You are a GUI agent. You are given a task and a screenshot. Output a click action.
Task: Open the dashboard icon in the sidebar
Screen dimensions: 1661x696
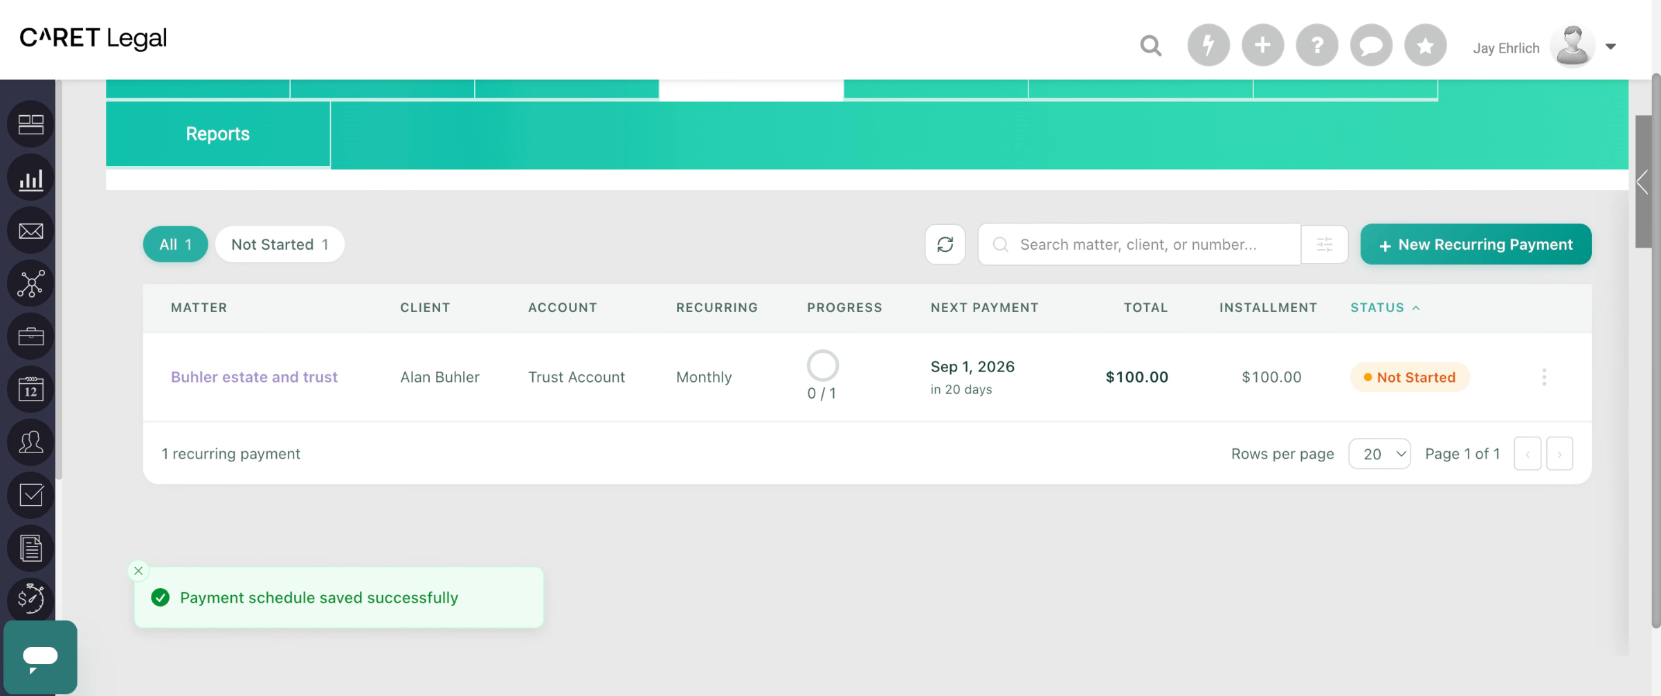30,125
